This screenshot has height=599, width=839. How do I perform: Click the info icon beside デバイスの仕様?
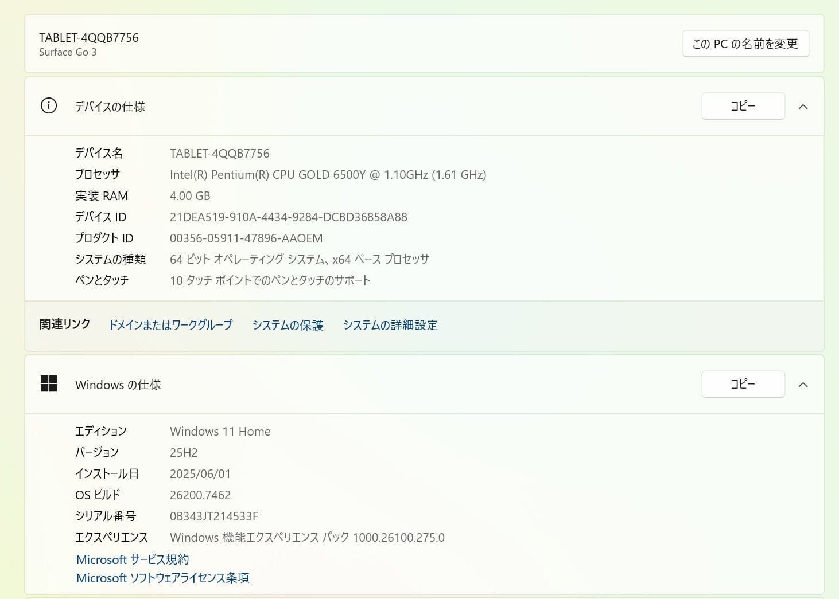[49, 106]
